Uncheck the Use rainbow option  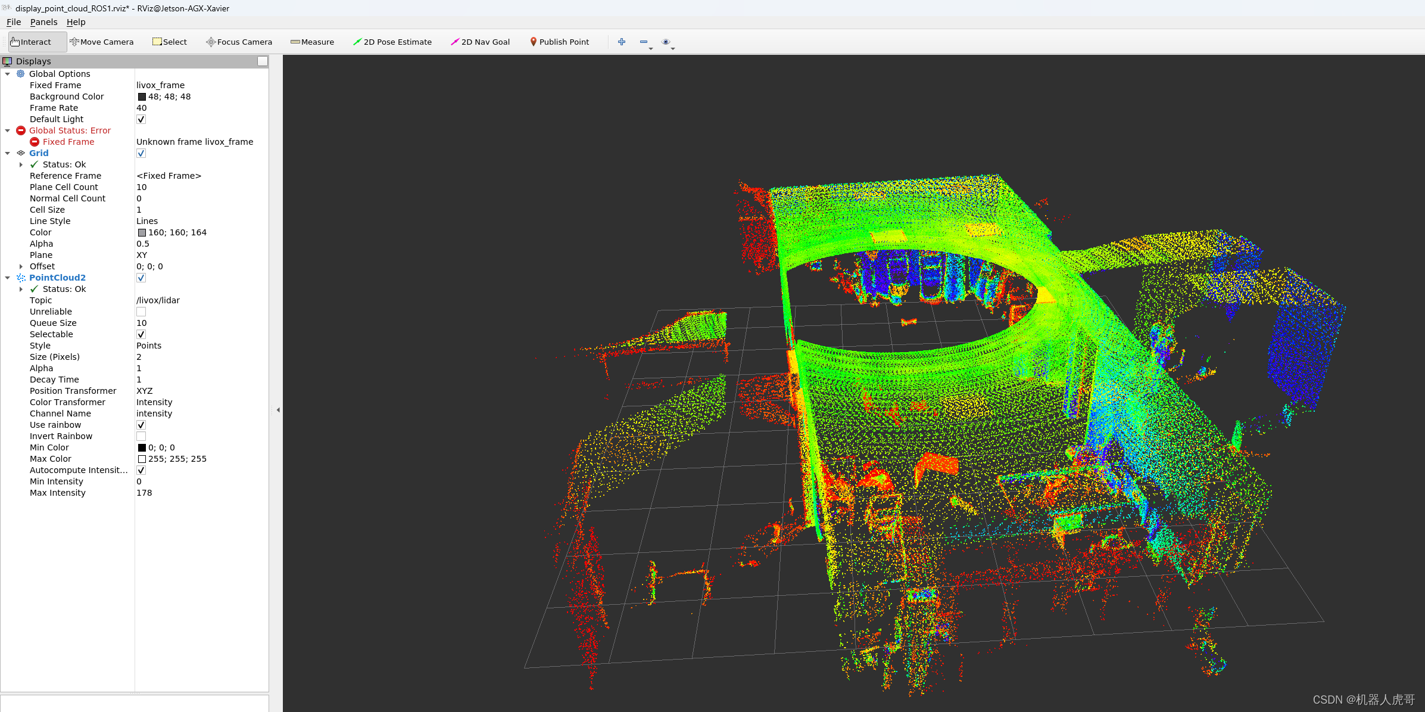tap(141, 425)
